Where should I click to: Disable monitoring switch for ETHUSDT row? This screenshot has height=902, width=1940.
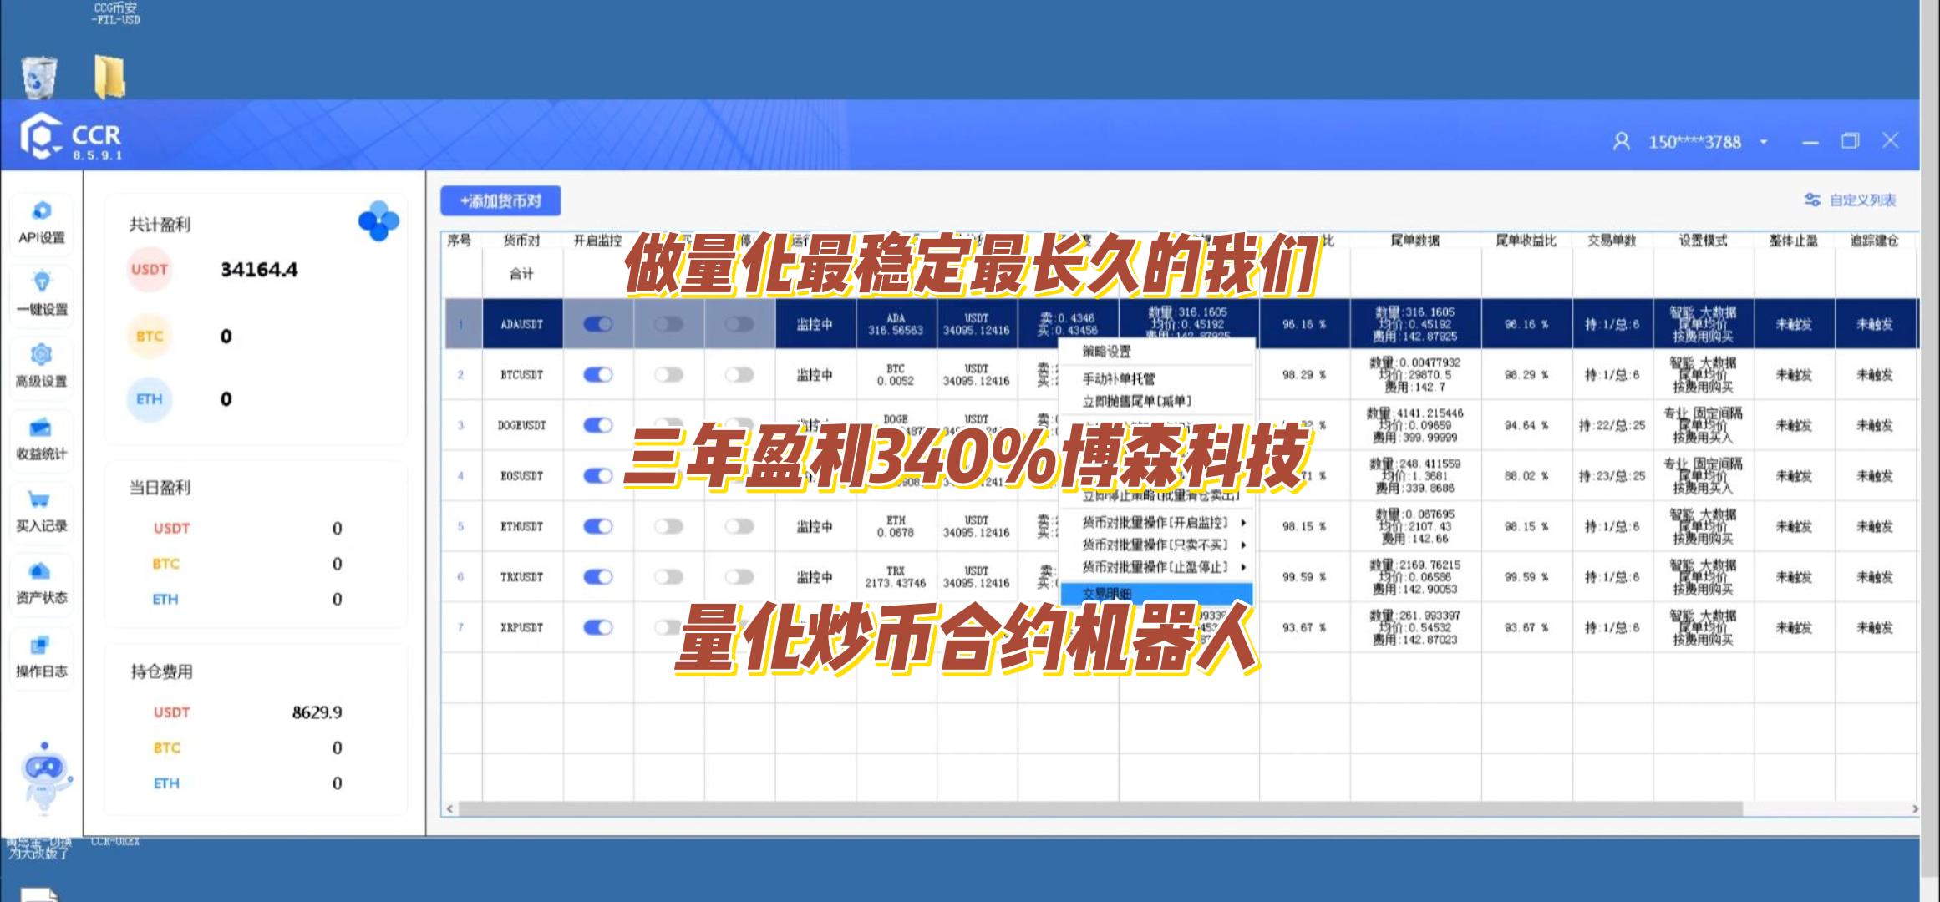point(598,526)
